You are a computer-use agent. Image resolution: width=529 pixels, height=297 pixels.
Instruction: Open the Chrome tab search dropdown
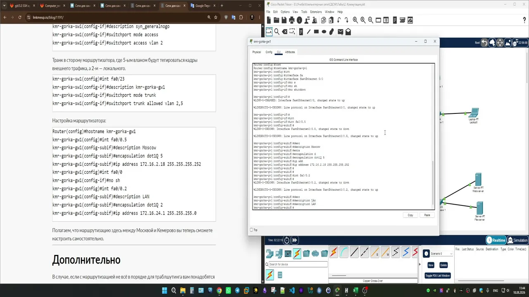(x=4, y=6)
